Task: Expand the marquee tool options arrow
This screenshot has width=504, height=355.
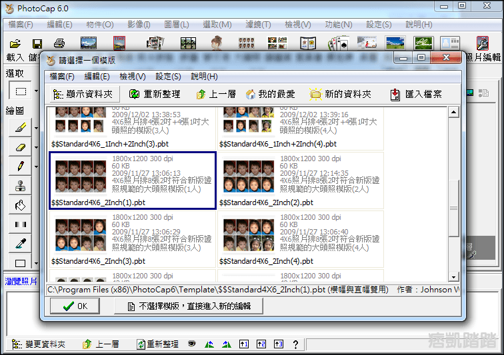Action: click(x=36, y=91)
